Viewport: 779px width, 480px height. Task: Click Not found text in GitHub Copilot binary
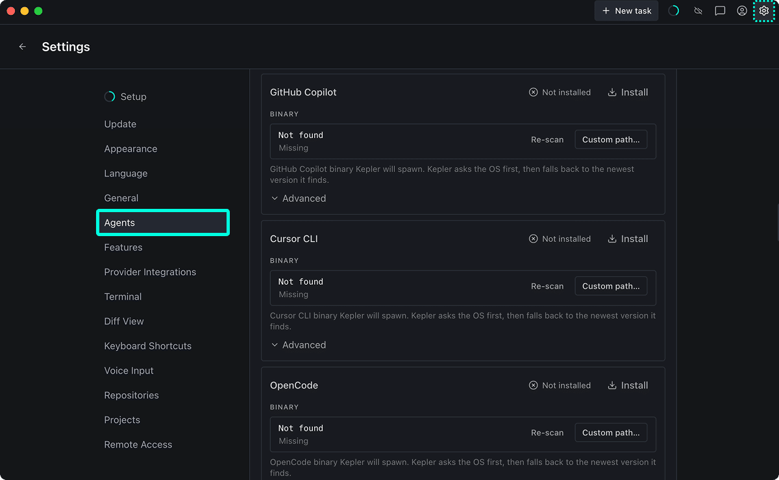(301, 135)
